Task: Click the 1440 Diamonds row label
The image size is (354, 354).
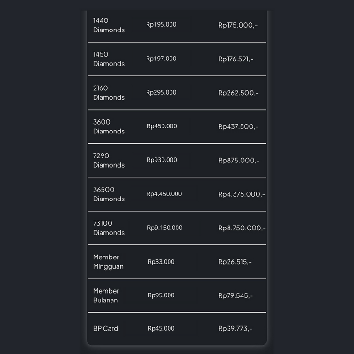Action: pos(109,25)
